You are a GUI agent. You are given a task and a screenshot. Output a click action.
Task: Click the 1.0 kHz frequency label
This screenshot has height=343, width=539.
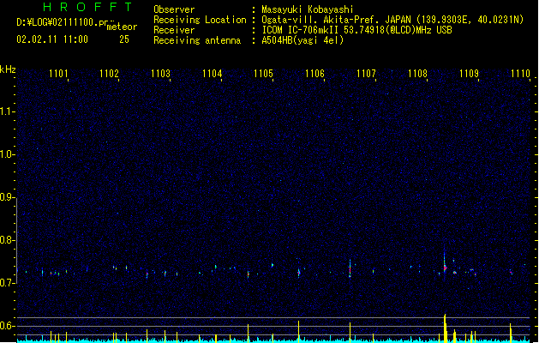click(x=7, y=154)
